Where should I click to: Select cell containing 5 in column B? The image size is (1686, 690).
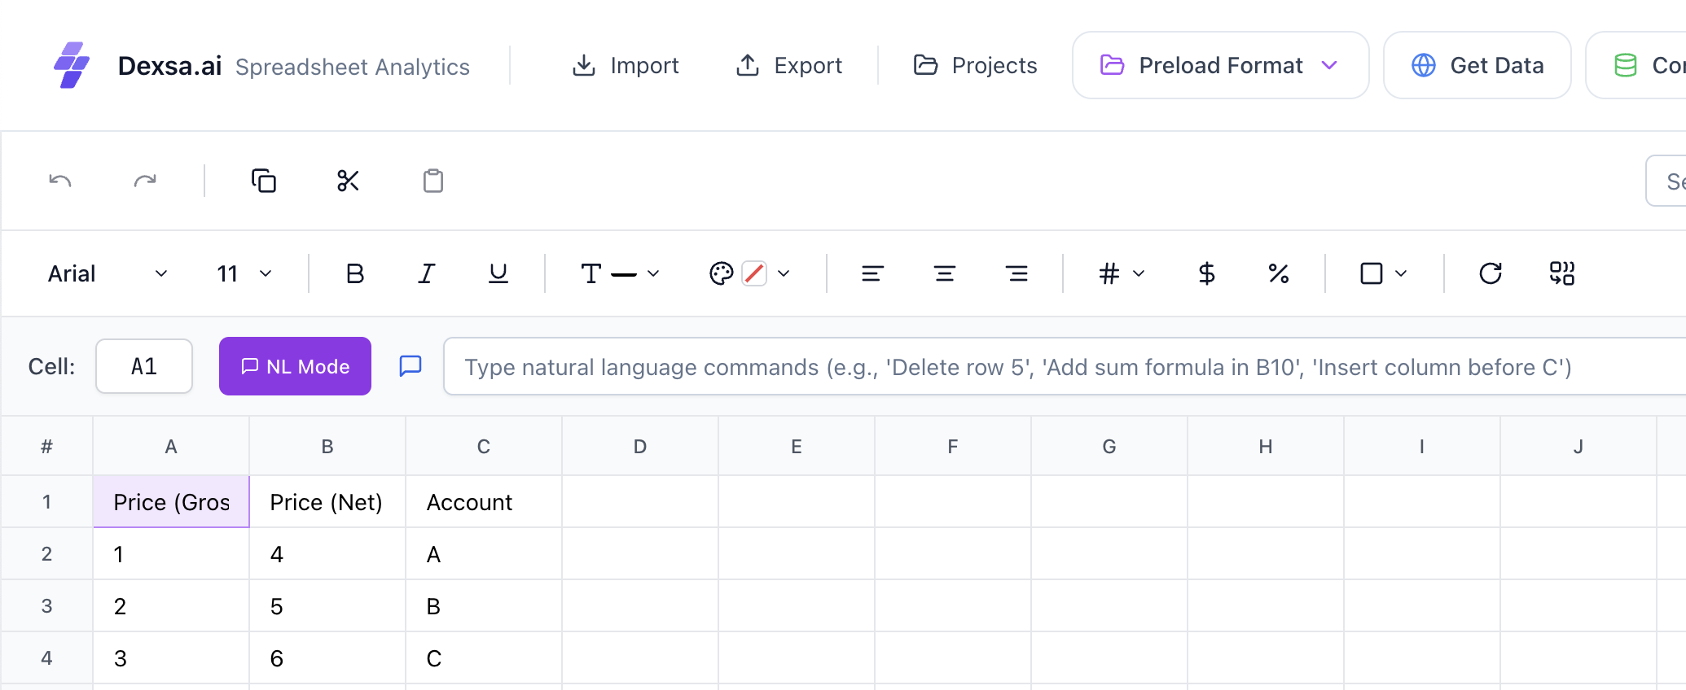pyautogui.click(x=327, y=606)
